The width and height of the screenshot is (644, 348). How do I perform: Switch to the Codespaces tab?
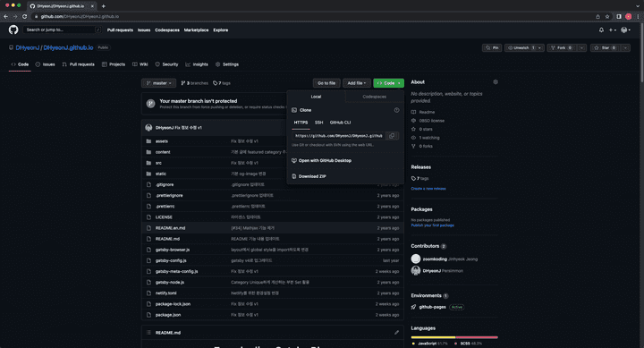374,97
